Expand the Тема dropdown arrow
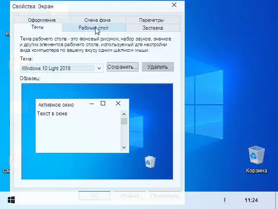 coord(99,68)
